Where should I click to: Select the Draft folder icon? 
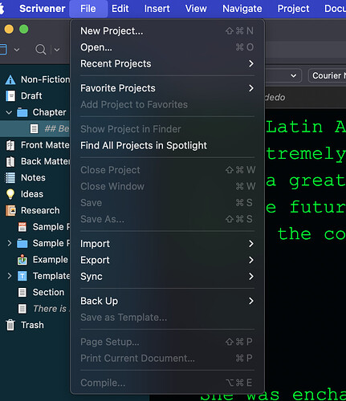[10, 96]
